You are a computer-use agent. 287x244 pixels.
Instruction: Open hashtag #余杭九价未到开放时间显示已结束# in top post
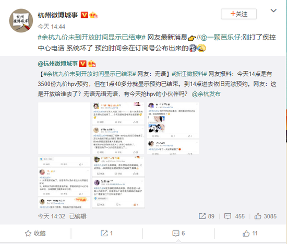coord(91,37)
